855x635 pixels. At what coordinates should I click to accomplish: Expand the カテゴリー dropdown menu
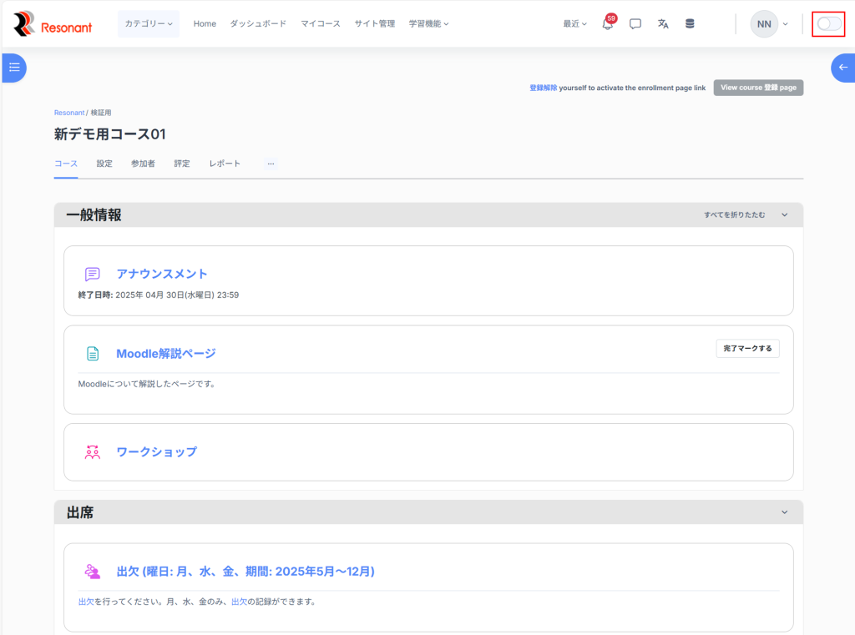pyautogui.click(x=149, y=24)
